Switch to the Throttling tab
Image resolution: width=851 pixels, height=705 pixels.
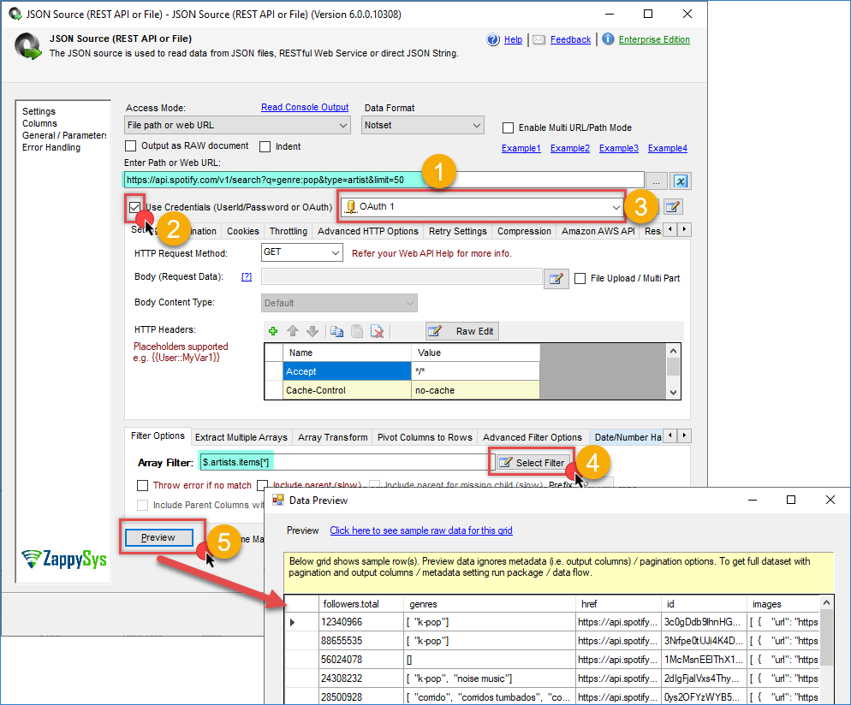click(x=289, y=231)
